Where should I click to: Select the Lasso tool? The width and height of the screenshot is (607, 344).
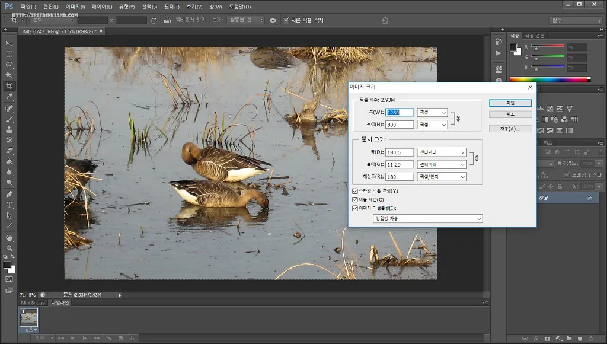9,64
